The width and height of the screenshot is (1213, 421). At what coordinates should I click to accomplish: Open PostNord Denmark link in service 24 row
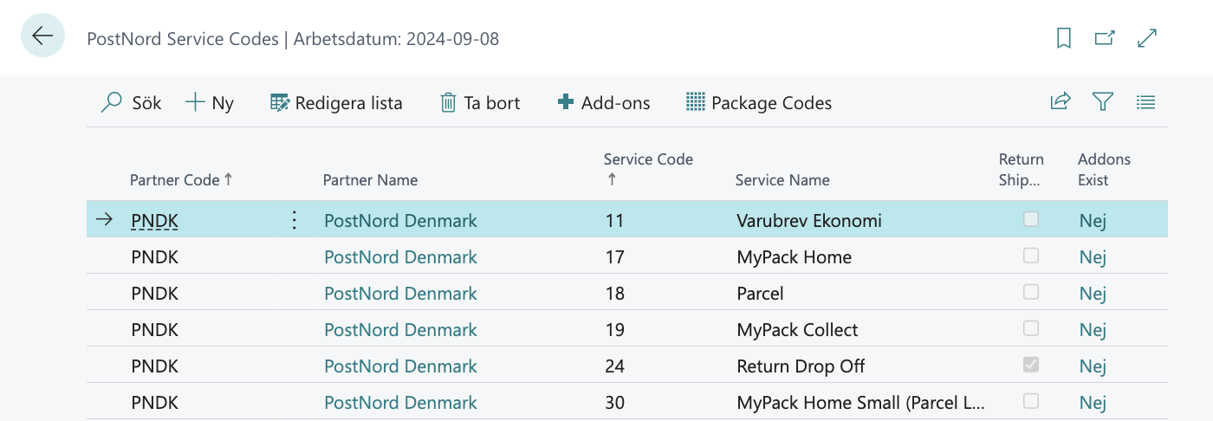(400, 366)
